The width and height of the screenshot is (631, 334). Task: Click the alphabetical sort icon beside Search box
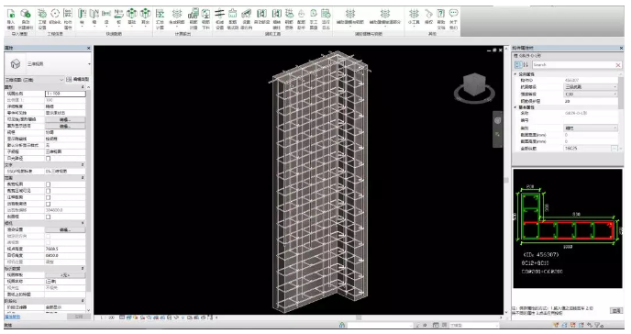526,65
